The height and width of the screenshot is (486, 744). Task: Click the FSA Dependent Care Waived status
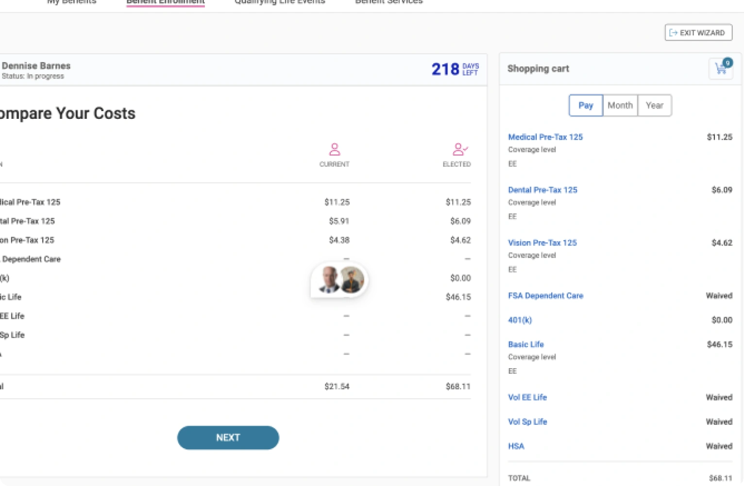(x=719, y=295)
